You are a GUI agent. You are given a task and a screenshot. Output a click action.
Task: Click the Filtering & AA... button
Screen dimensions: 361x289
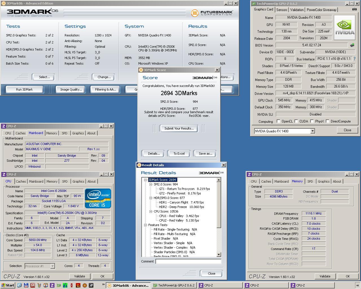[x=105, y=89]
